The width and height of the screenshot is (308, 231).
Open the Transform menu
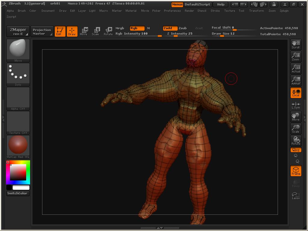tap(257, 11)
